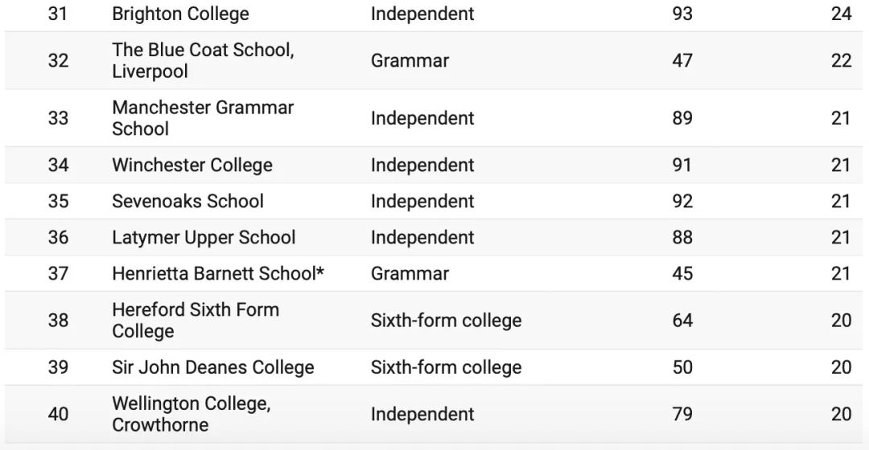Click rank number 31 cell
The image size is (869, 450).
point(58,14)
